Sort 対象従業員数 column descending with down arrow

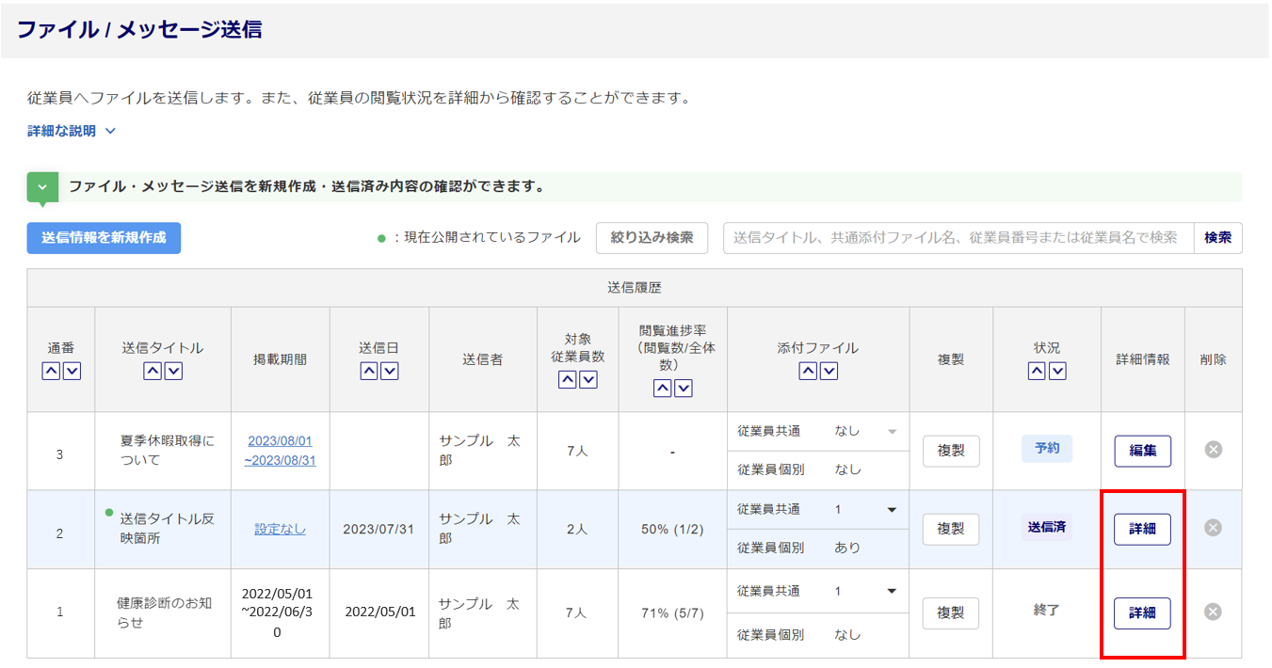[588, 380]
